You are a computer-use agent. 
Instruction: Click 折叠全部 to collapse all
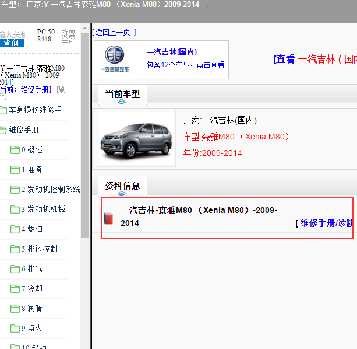click(68, 36)
